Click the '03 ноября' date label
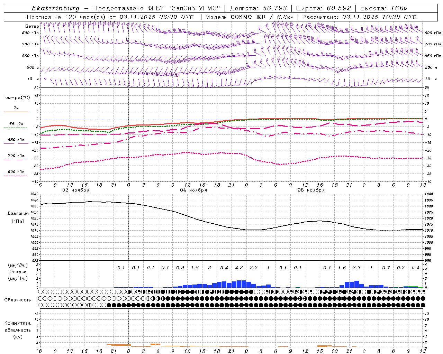Screen dimensions: 443x354 pos(75,190)
